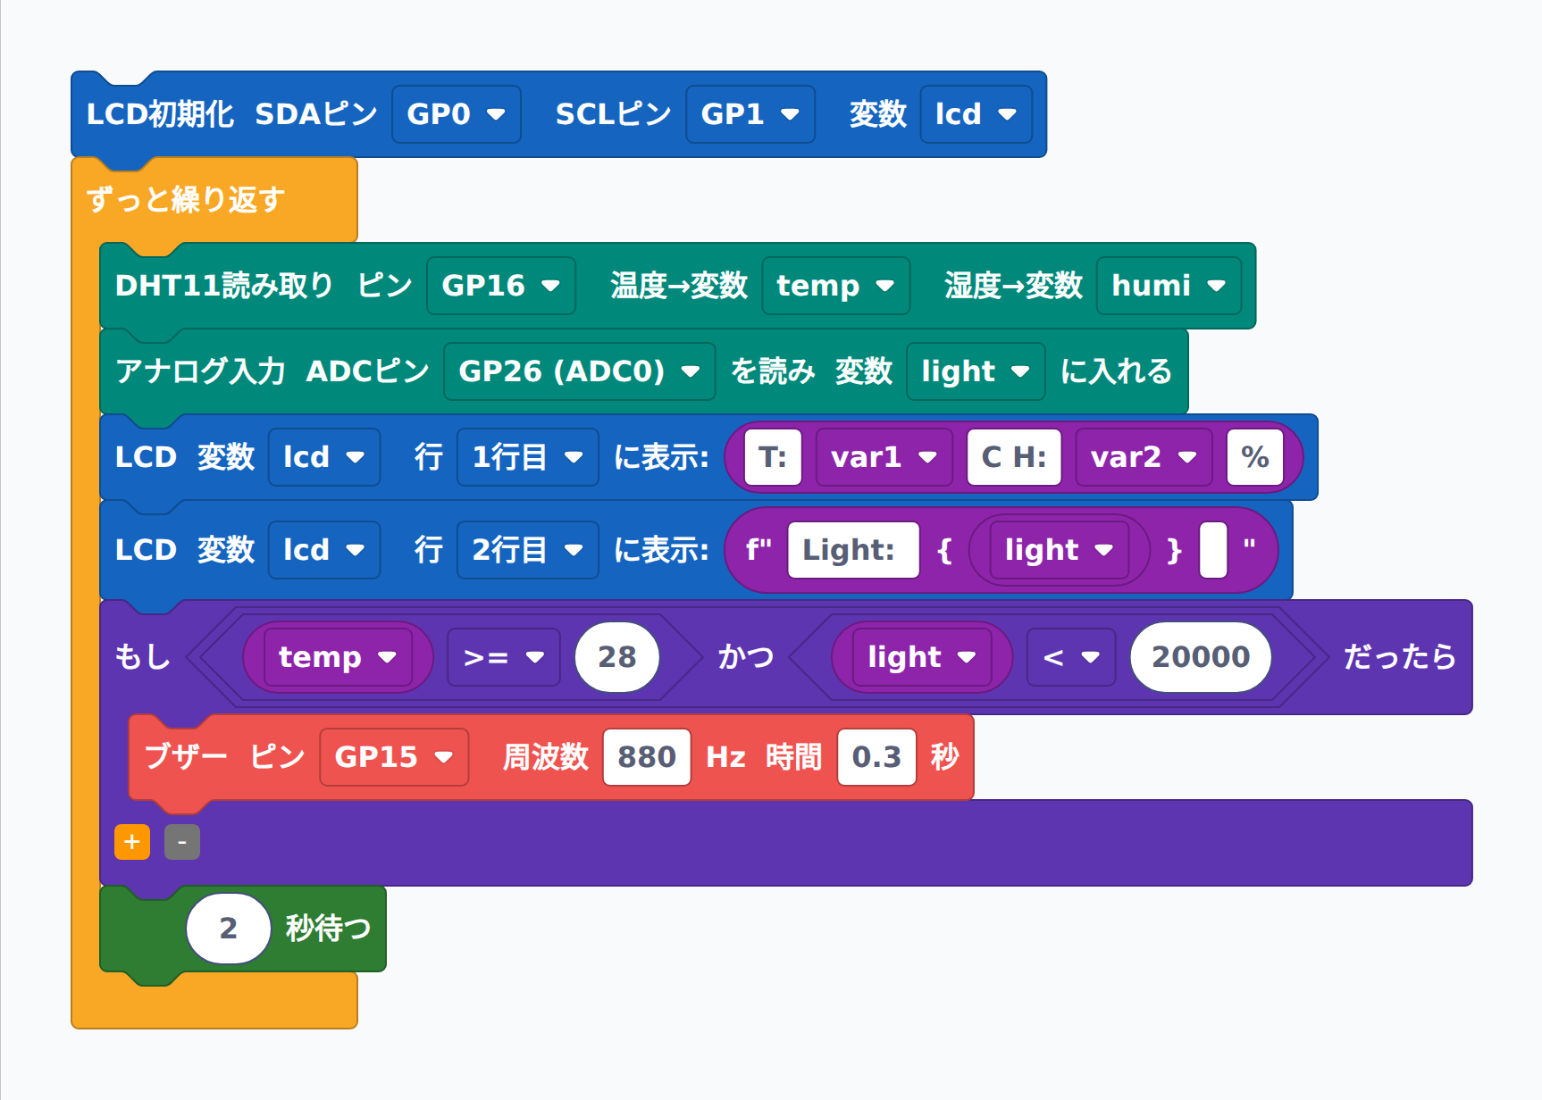
Task: Open the GP1 SCL pin dropdown
Action: [750, 114]
